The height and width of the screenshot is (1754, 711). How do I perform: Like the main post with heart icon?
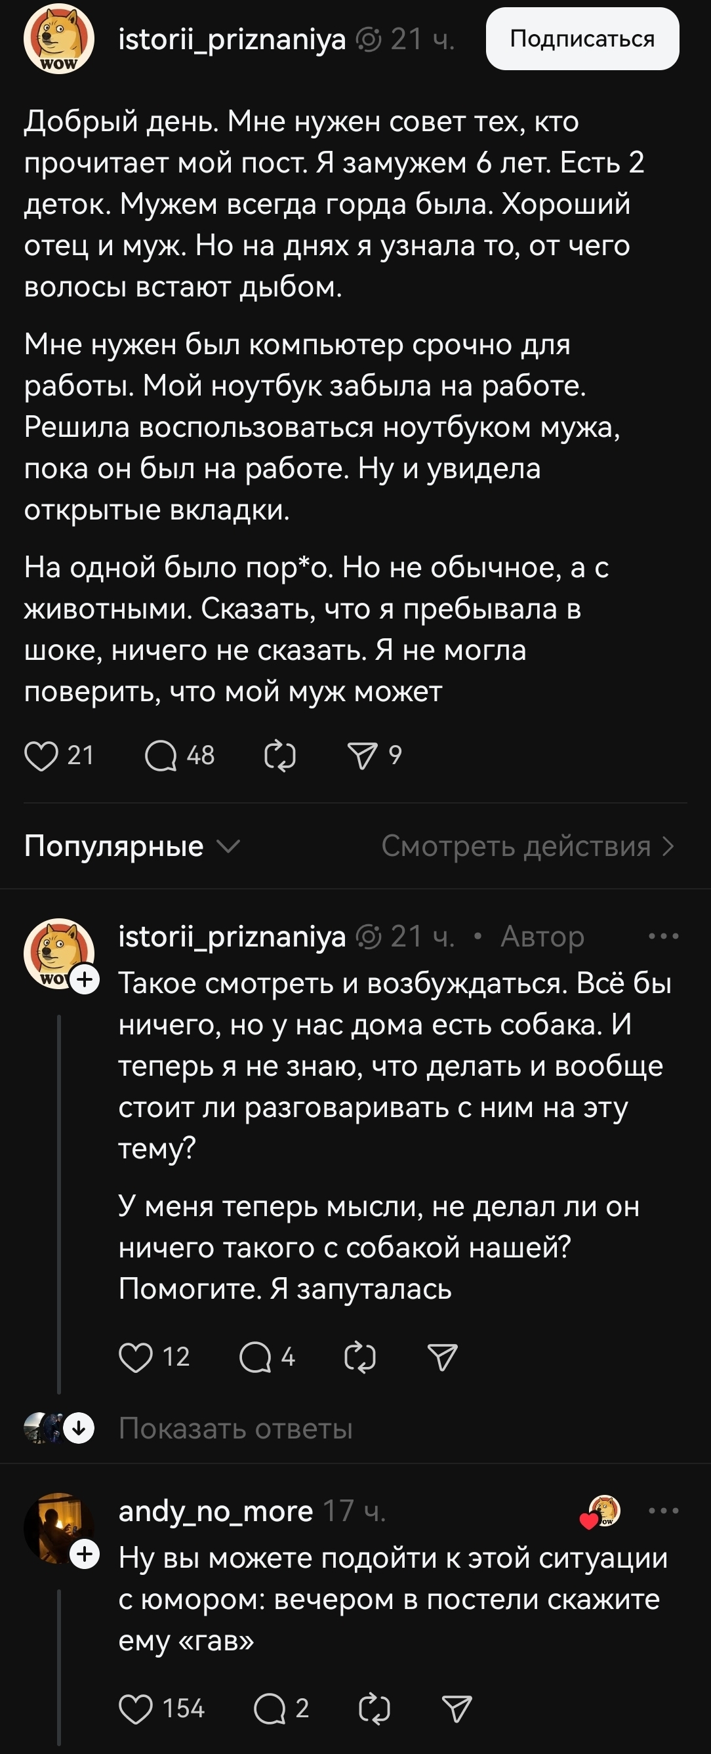pos(41,756)
